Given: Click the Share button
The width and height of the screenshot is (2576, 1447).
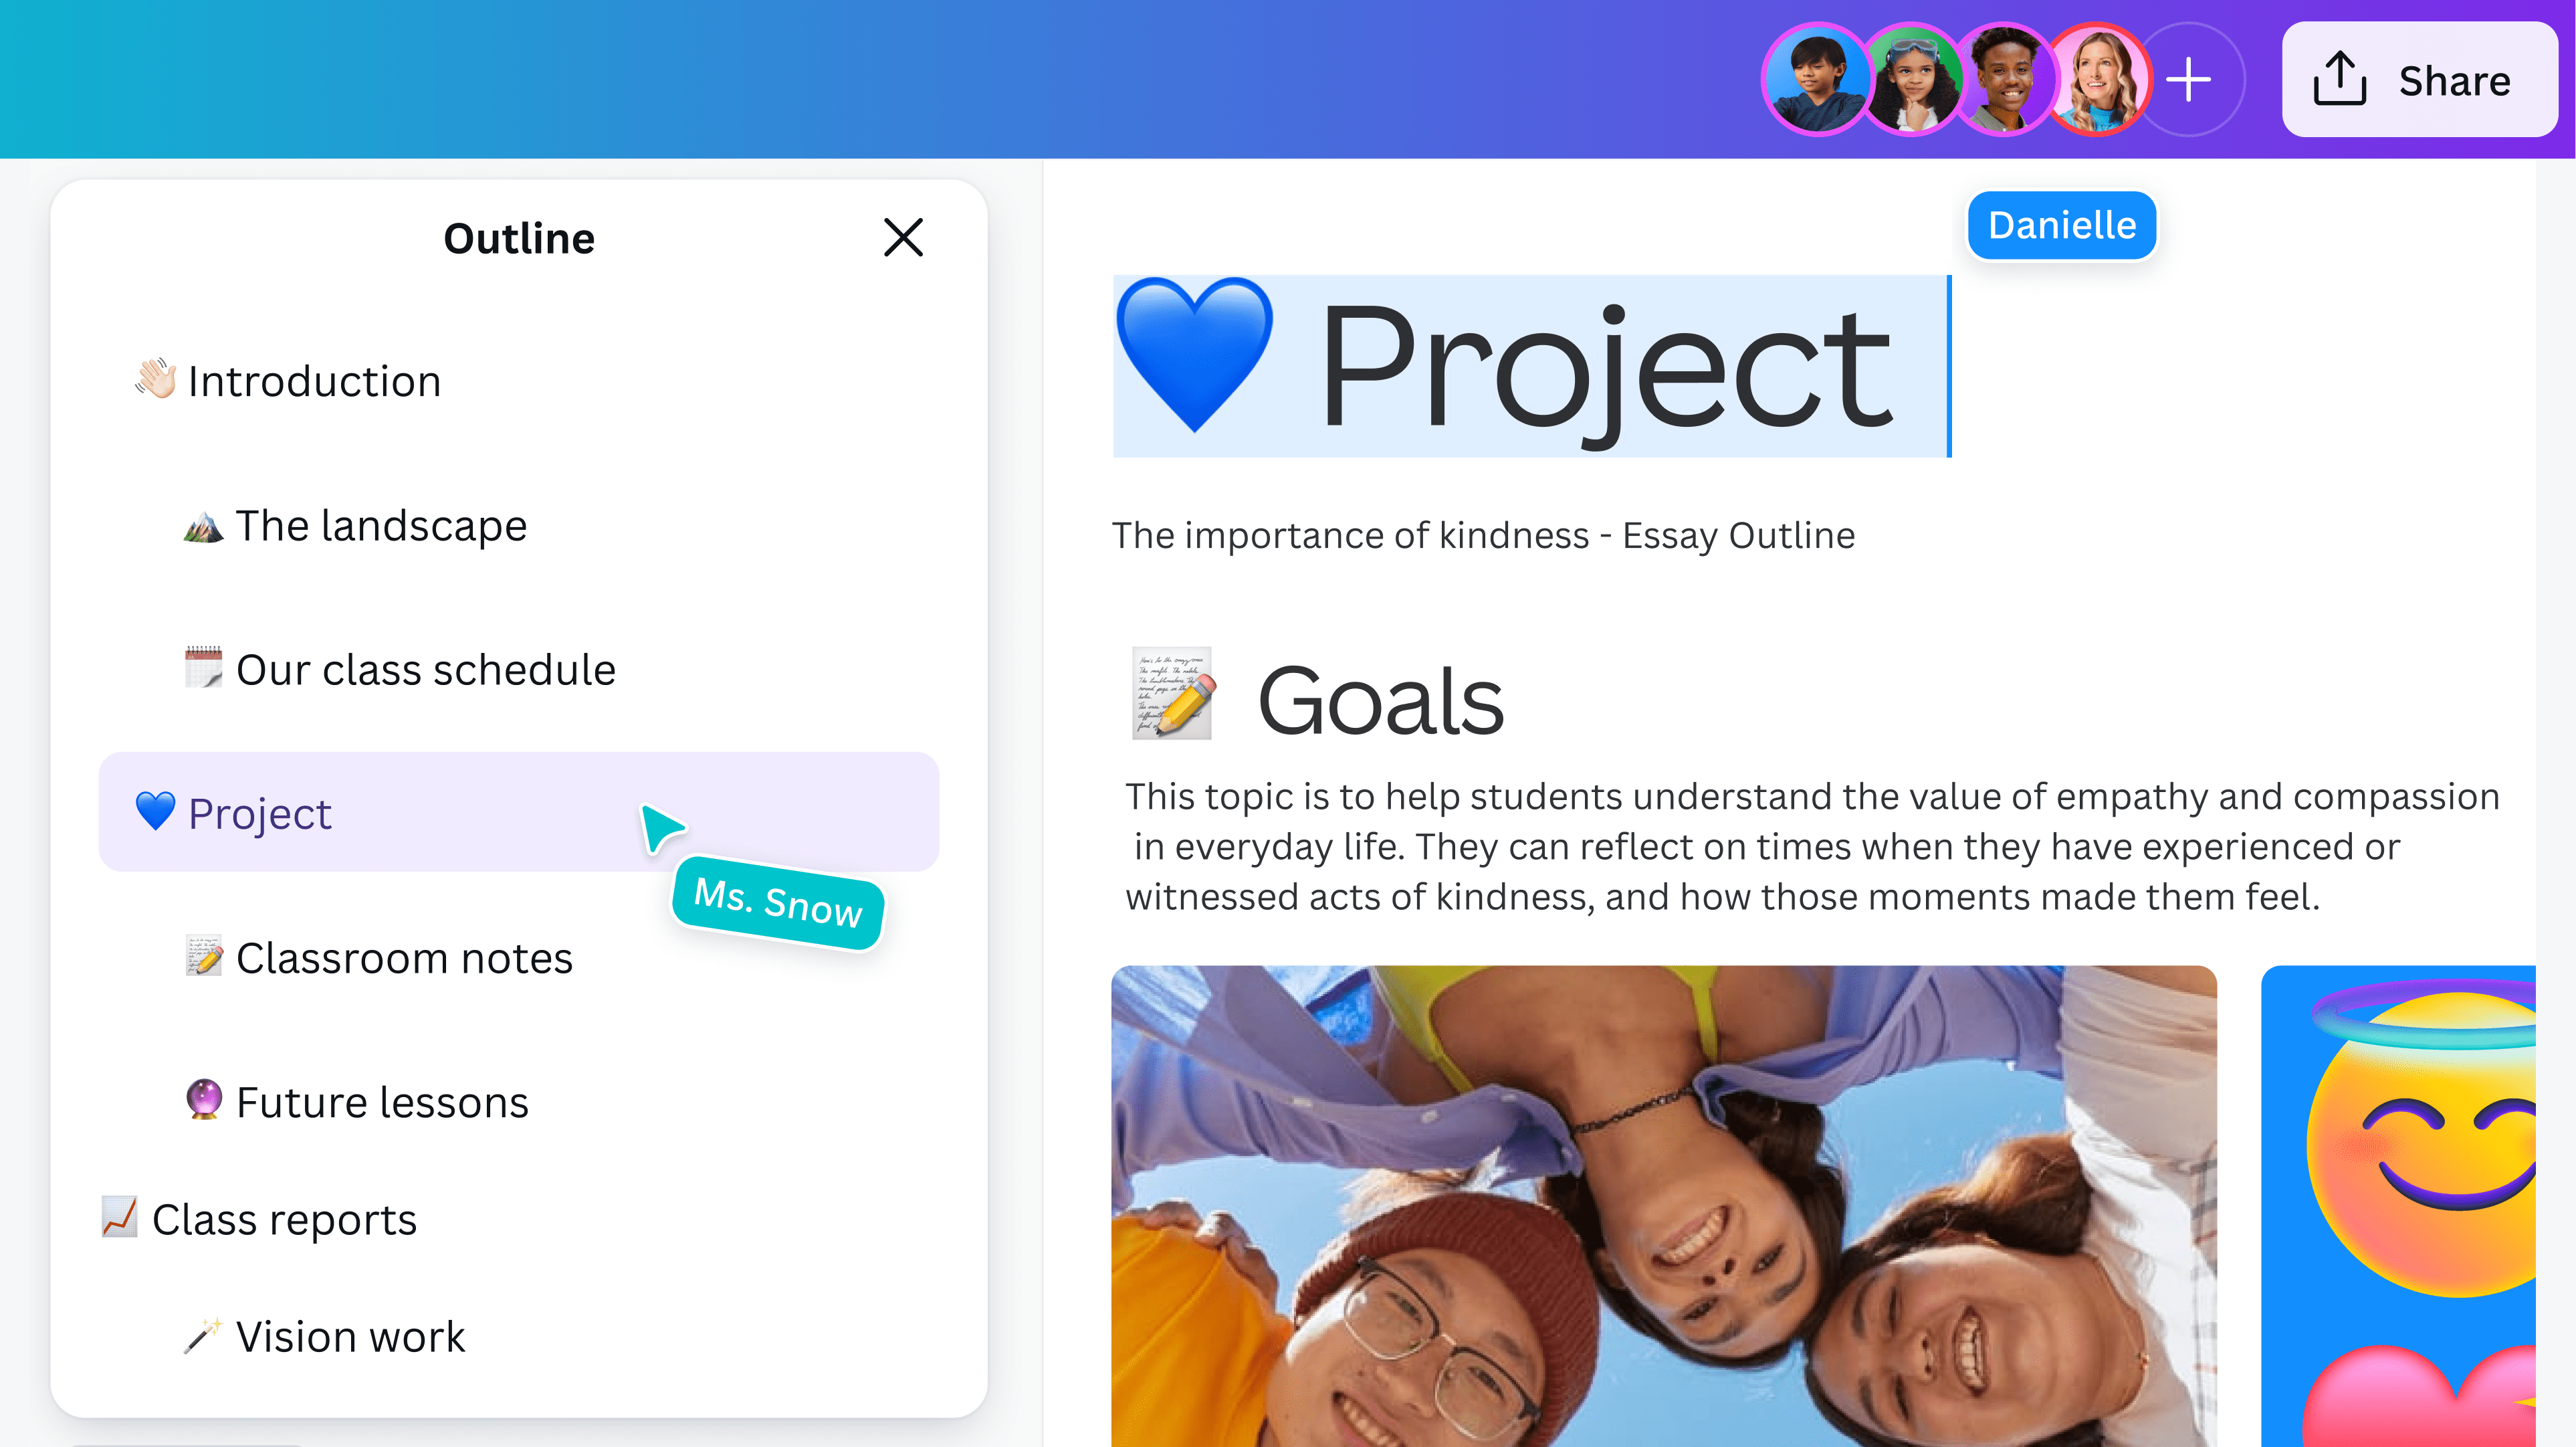Looking at the screenshot, I should [2420, 80].
